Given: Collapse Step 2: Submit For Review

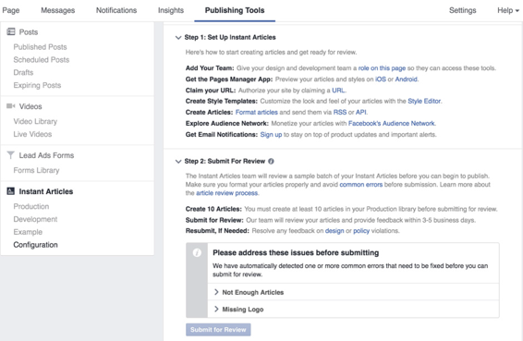Looking at the screenshot, I should 178,162.
